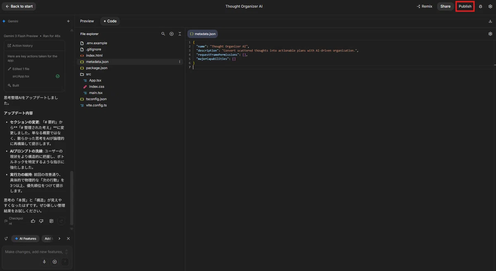
Task: Click the add attachment plus icon
Action: [55, 262]
